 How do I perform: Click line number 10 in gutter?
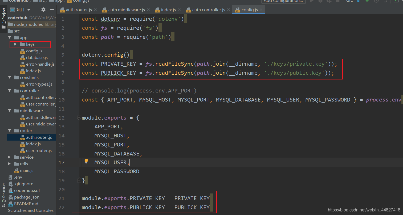click(x=62, y=100)
